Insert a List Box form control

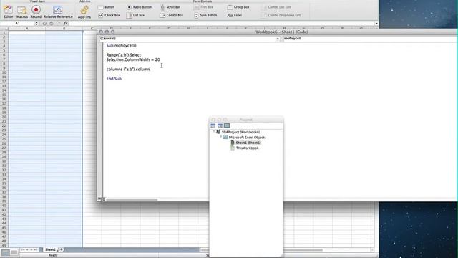click(135, 15)
